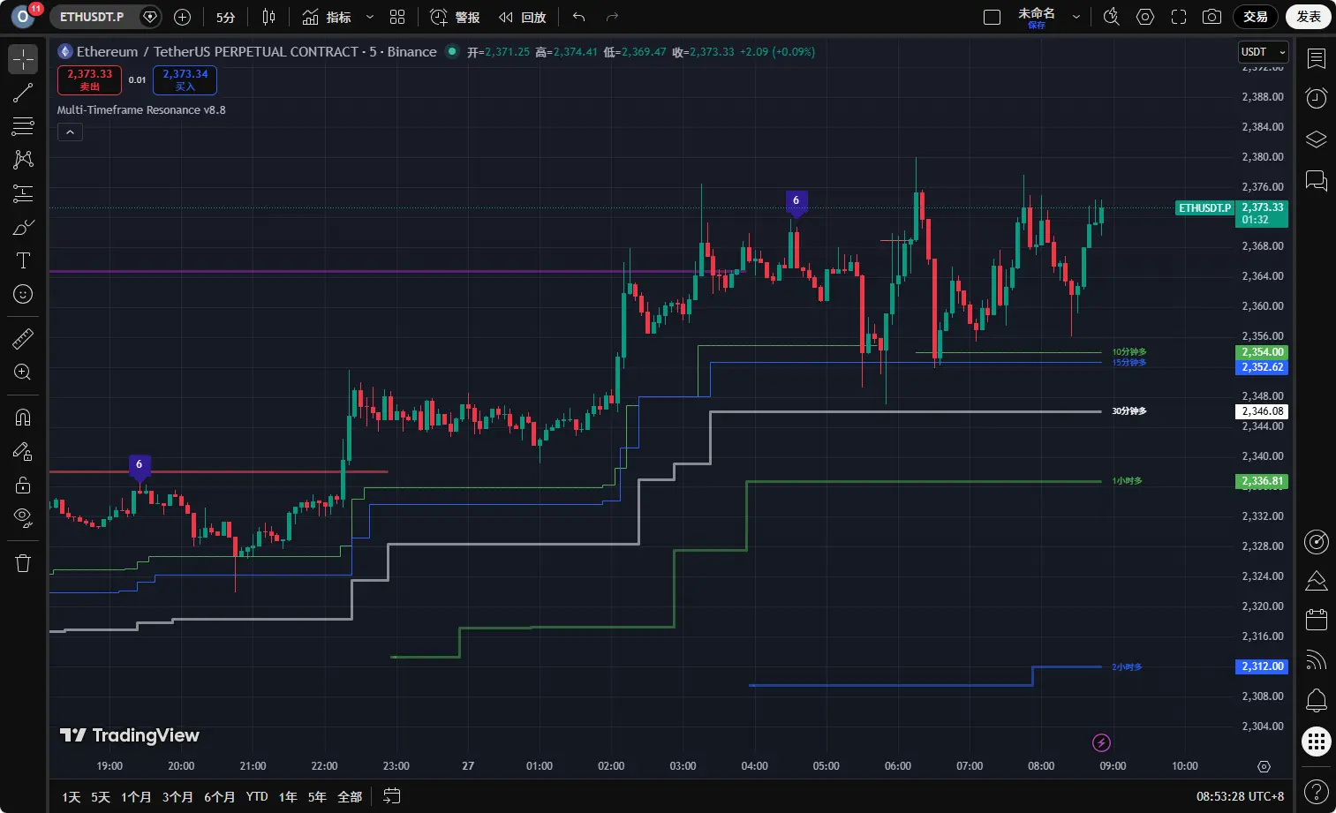Create an alert from the toolbar

click(455, 17)
